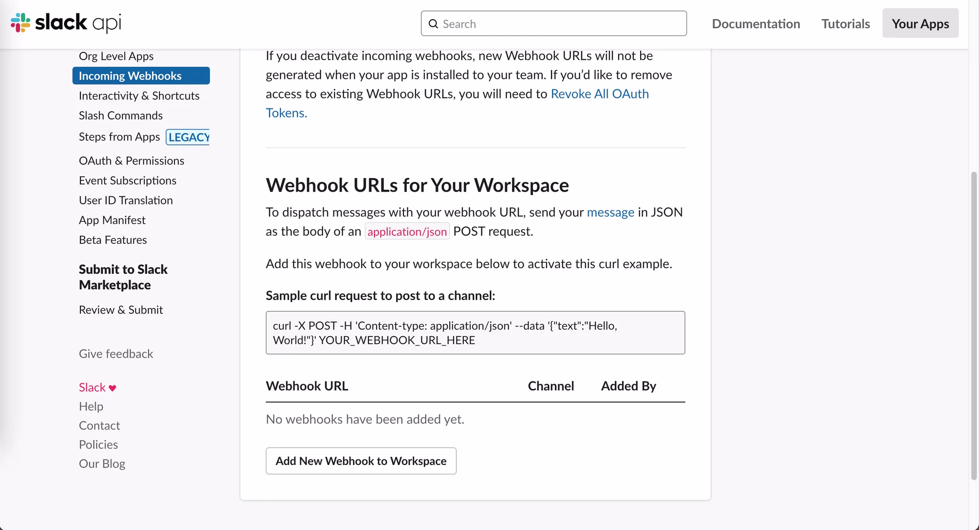Viewport: 979px width, 530px height.
Task: Click the Slack footer link
Action: tap(92, 387)
